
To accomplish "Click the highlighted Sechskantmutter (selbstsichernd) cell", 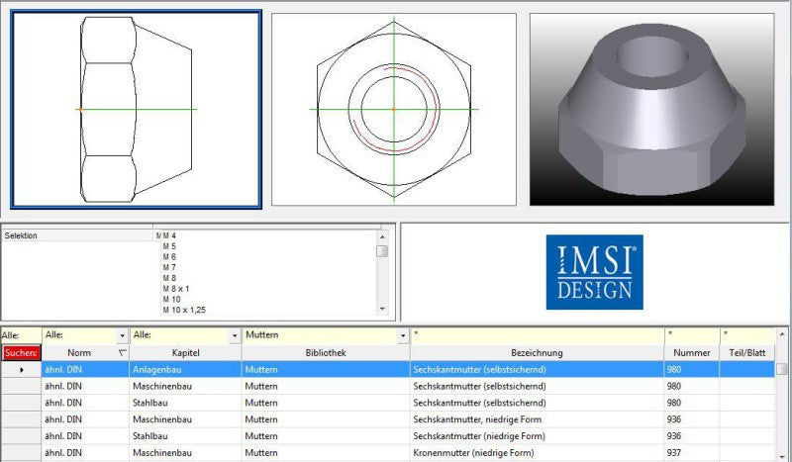I will (x=537, y=370).
